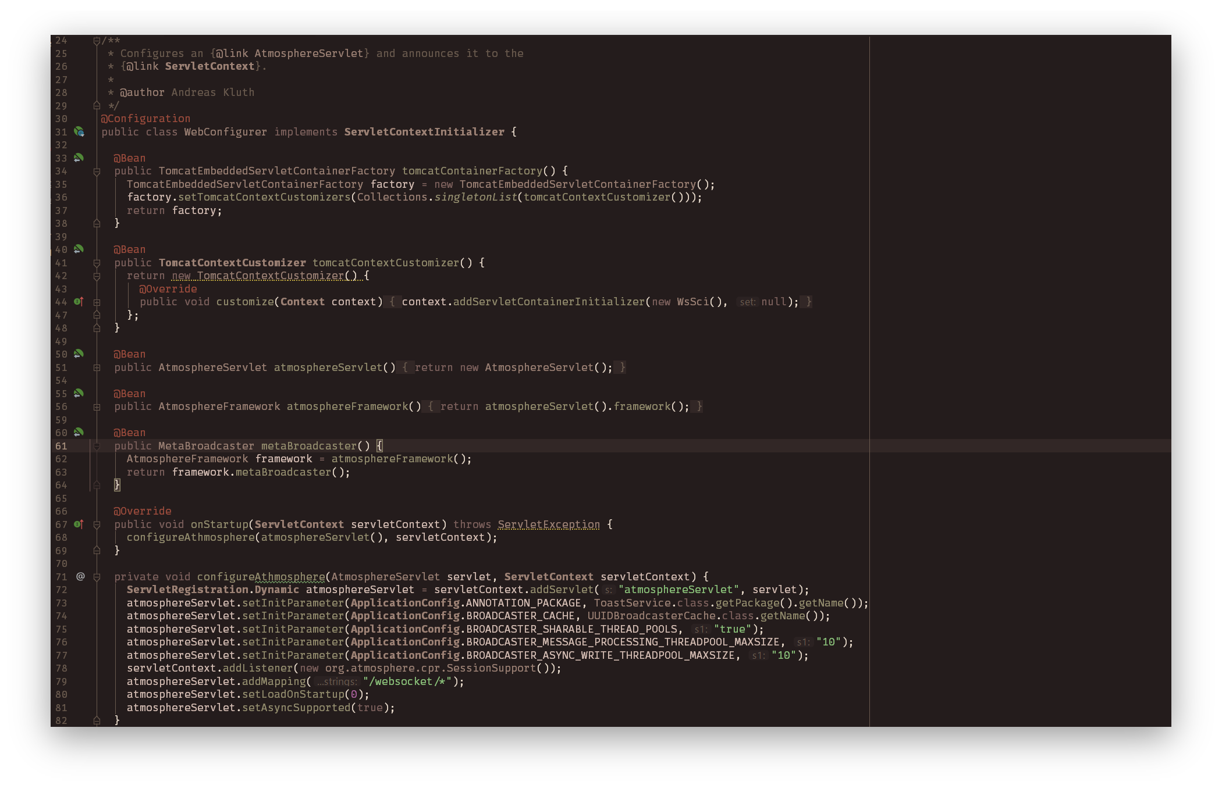Image resolution: width=1222 pixels, height=785 pixels.
Task: Expand folded customize method body
Action: click(x=97, y=302)
